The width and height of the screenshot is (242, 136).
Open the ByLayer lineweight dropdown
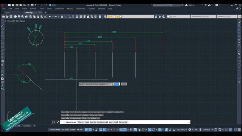coord(227,17)
